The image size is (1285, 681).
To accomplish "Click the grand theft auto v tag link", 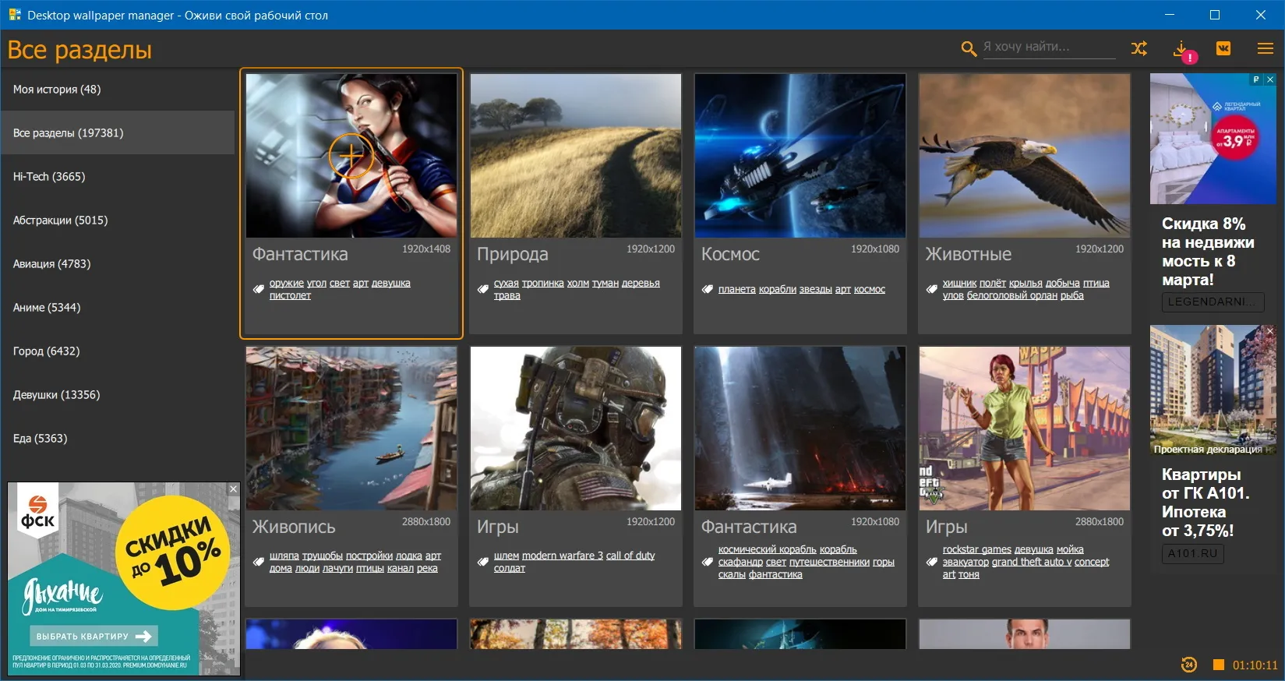I will pos(1032,562).
